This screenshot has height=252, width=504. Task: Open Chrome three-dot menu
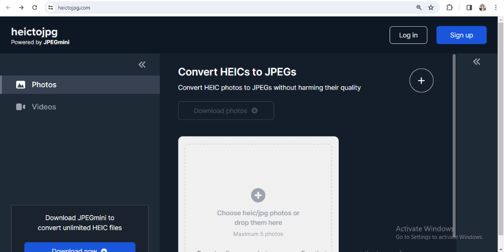coord(495,8)
